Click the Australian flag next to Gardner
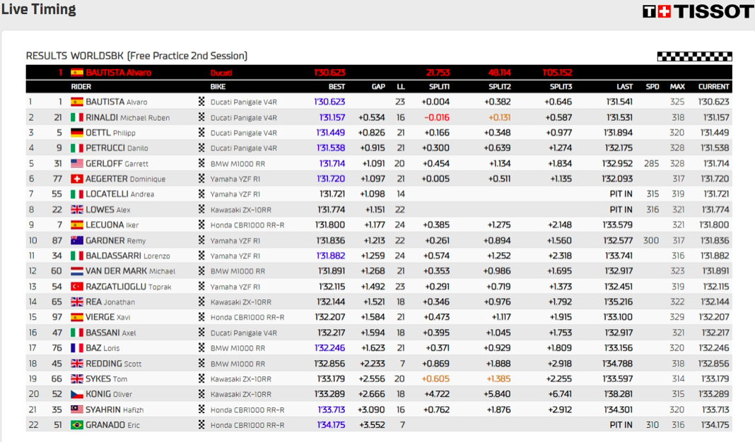755x442 pixels. 77,241
